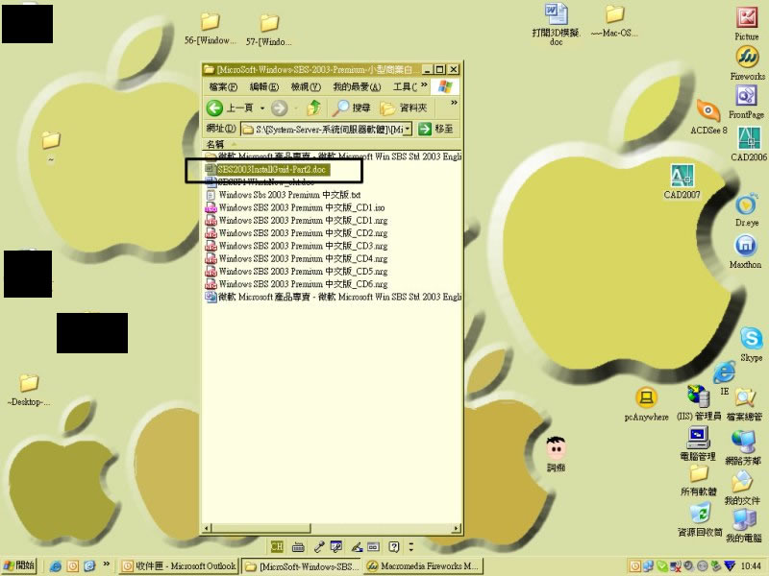Select the Fireworks desktop shortcut
Image resolution: width=769 pixels, height=576 pixels.
(x=747, y=63)
